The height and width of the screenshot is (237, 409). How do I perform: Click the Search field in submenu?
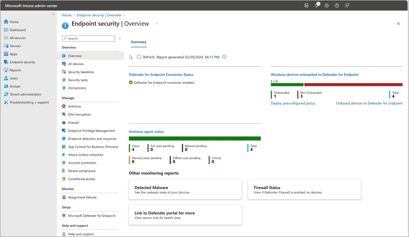tap(88, 38)
